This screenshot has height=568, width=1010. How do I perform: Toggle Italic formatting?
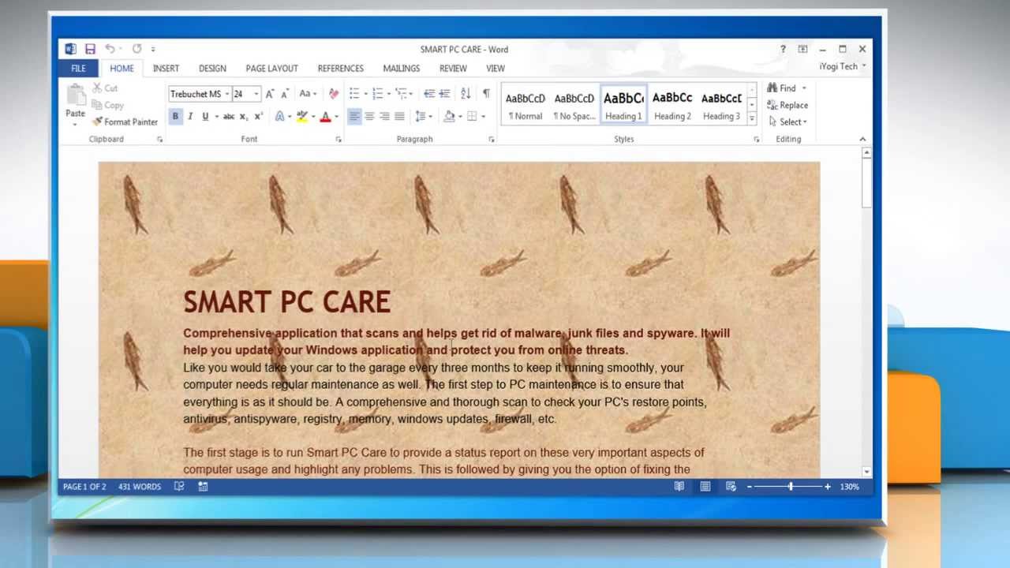(191, 117)
